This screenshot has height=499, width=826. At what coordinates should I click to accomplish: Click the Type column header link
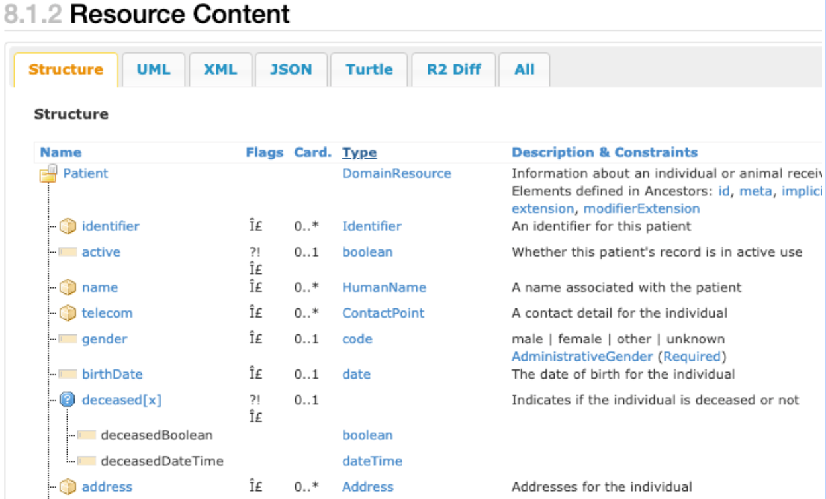(359, 153)
